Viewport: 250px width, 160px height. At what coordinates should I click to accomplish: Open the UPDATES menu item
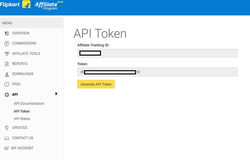tap(20, 128)
